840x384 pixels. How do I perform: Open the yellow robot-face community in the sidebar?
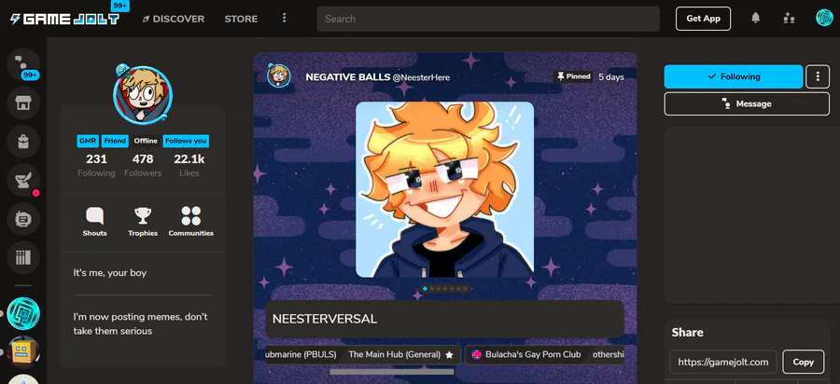tap(23, 351)
